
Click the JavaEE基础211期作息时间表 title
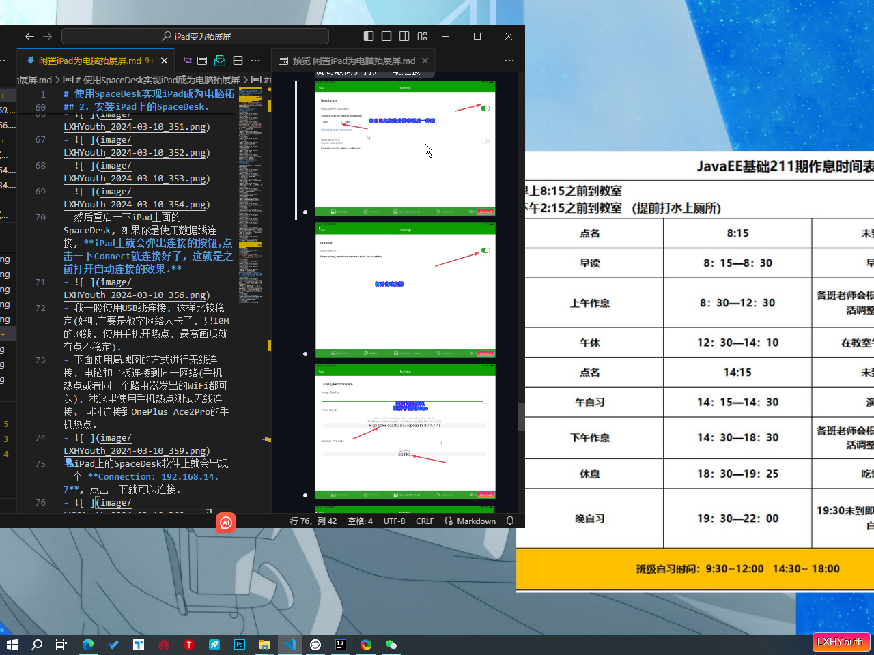coord(785,166)
